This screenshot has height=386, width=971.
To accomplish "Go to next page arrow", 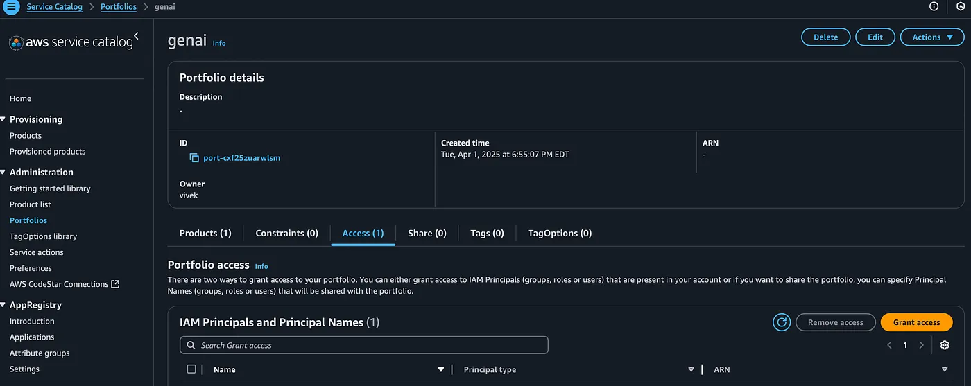I will (921, 345).
